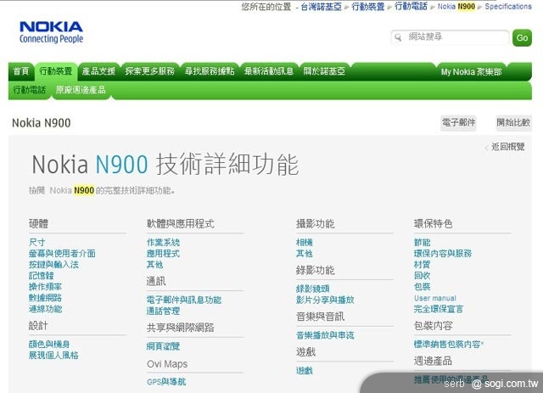Open the 按鍵與輸入法 link

(53, 265)
